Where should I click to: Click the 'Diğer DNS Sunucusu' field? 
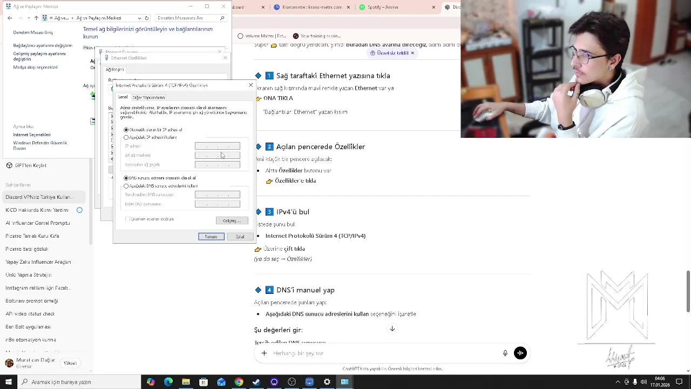(x=217, y=204)
